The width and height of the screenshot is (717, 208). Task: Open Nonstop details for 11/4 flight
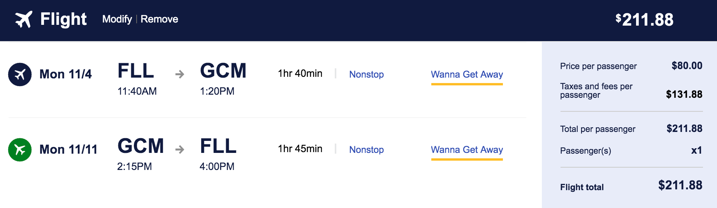click(x=366, y=74)
